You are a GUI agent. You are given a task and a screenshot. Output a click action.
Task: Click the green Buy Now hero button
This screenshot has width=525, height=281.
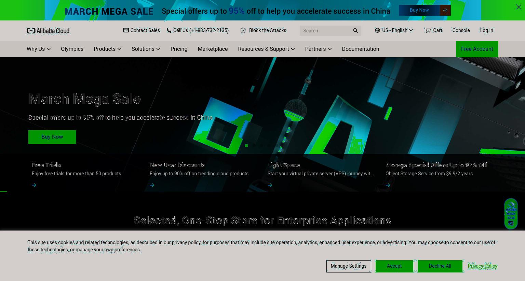52,137
